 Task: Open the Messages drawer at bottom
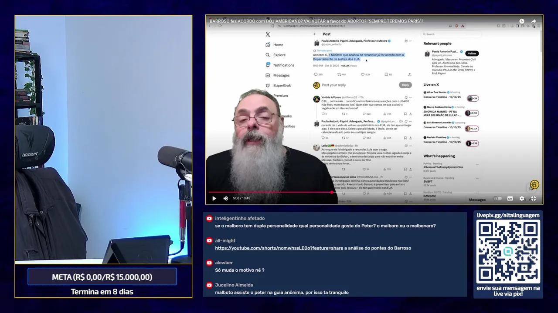(x=477, y=200)
